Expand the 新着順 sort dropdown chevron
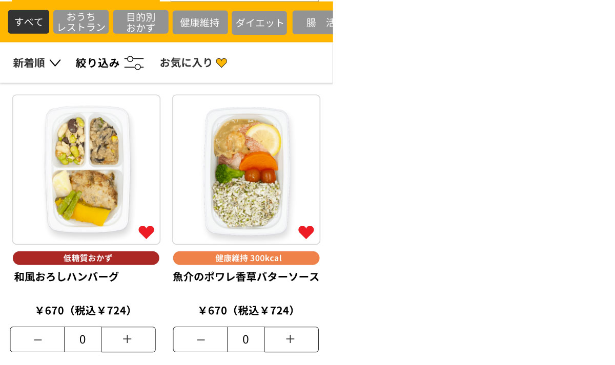 [55, 63]
